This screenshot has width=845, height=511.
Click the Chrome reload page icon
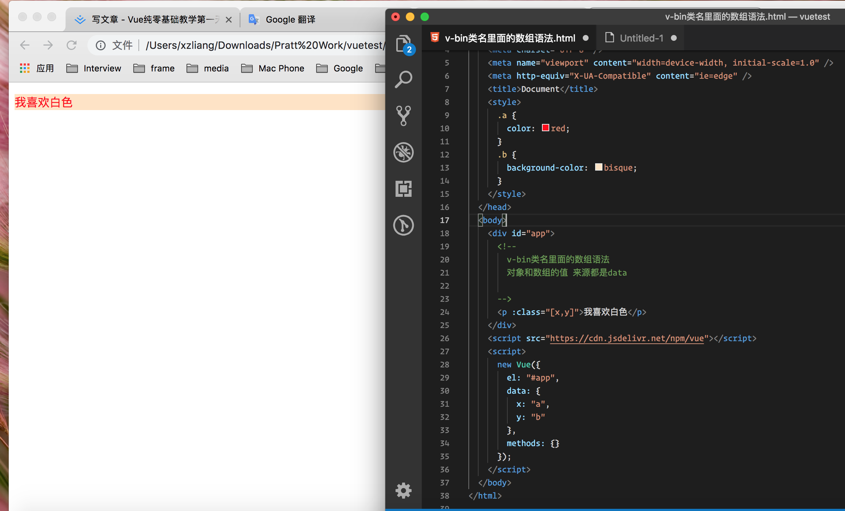[71, 45]
